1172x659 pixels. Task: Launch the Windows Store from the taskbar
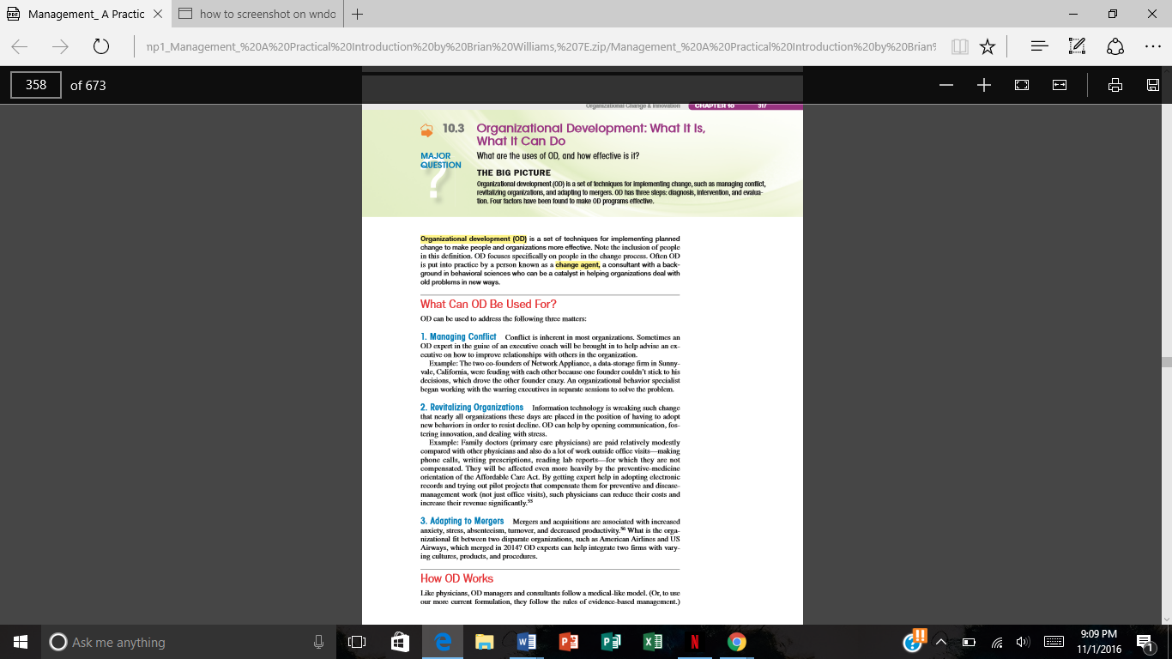coord(400,642)
